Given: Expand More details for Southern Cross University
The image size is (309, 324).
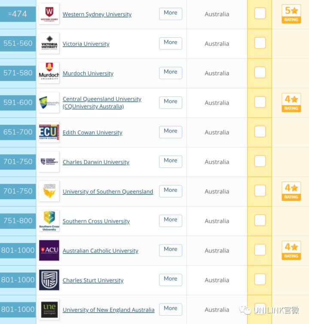Looking at the screenshot, I should 170,221.
